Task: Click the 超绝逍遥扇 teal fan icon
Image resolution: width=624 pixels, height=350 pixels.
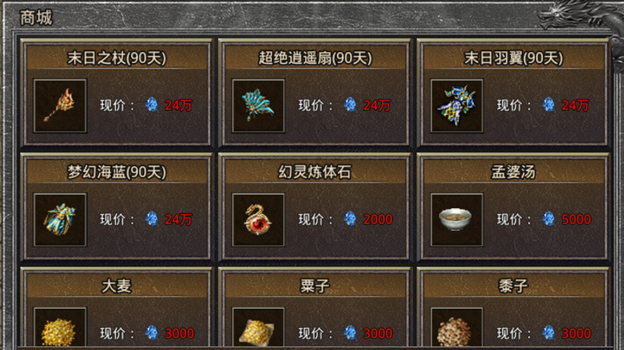Action: click(258, 106)
